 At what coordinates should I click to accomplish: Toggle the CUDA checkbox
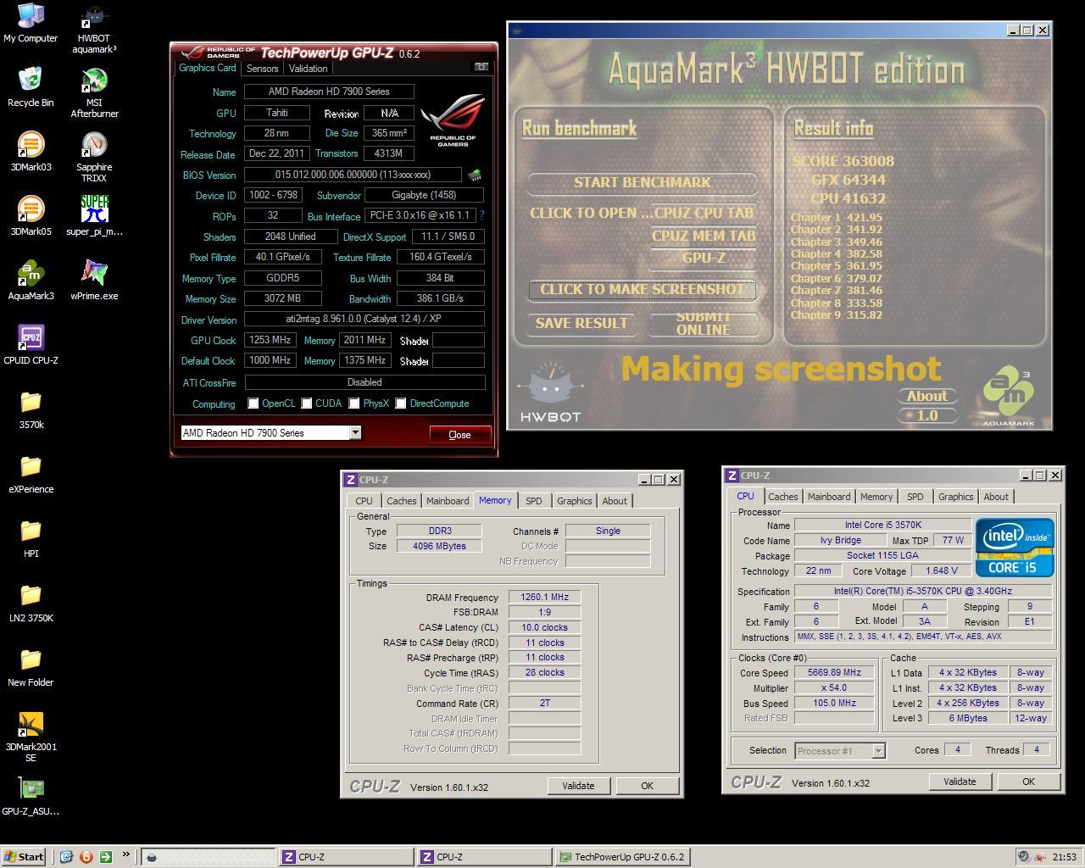tap(306, 403)
